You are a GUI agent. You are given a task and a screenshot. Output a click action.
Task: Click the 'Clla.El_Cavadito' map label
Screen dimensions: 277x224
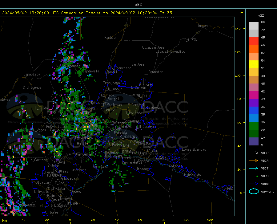[170, 51]
